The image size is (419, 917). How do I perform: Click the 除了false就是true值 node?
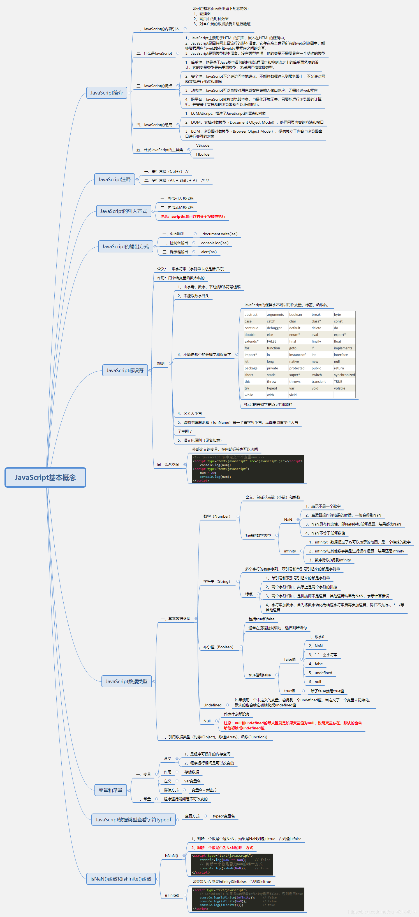click(327, 691)
